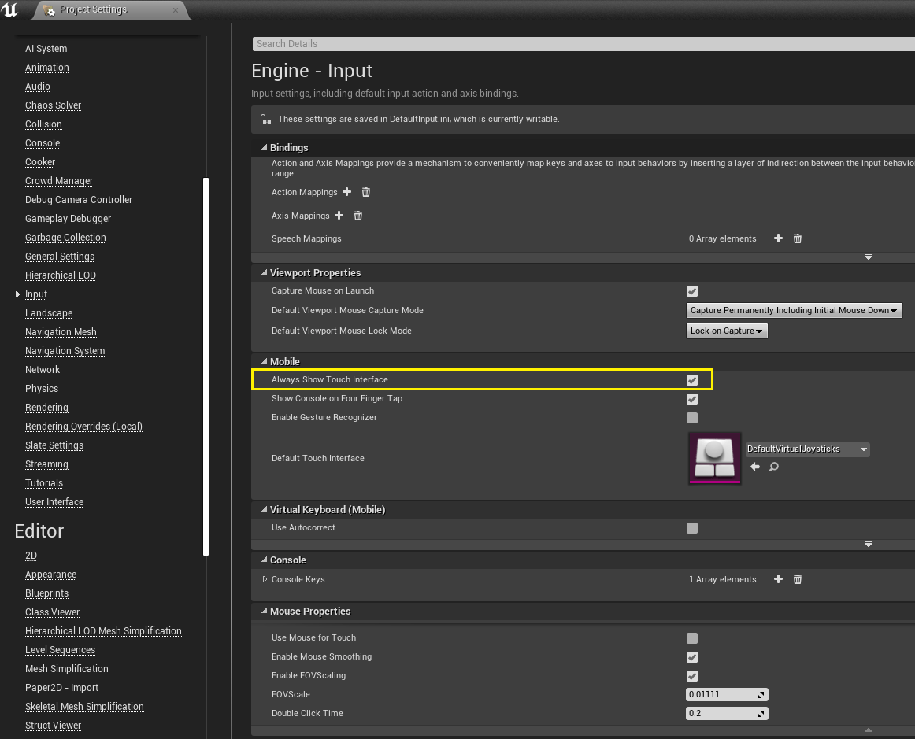Open Lock on Capture dropdown
This screenshot has width=915, height=739.
tap(727, 331)
